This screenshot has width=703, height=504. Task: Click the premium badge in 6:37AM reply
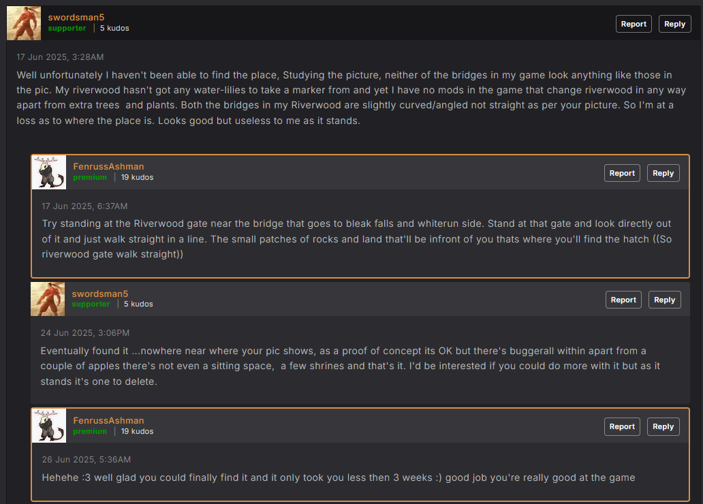90,178
